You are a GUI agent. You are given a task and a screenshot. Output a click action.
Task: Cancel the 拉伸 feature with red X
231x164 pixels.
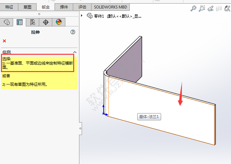click(x=5, y=41)
